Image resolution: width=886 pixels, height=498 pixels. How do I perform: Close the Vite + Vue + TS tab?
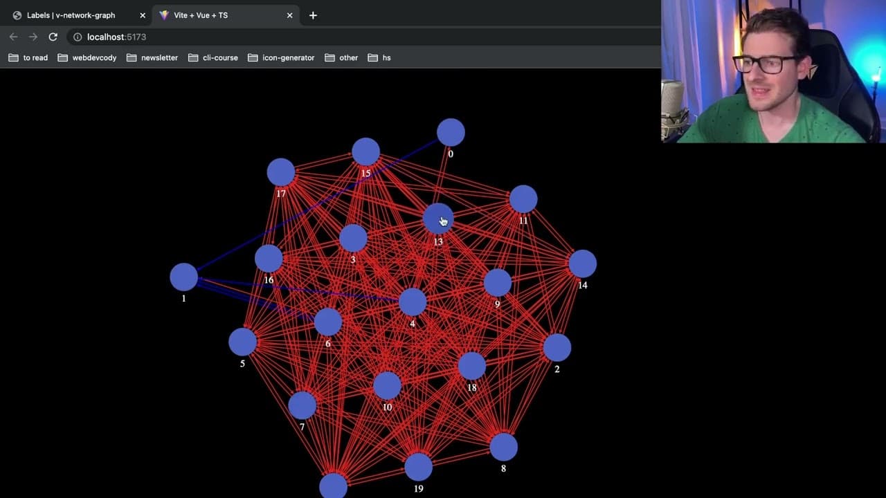[289, 15]
